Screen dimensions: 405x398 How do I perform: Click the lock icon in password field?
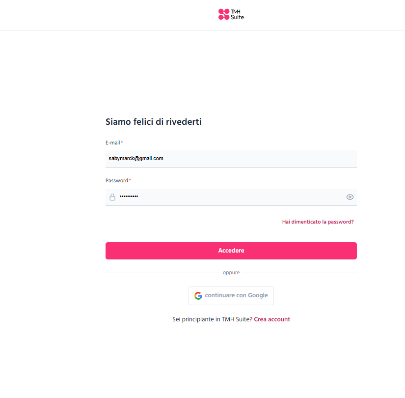click(112, 197)
